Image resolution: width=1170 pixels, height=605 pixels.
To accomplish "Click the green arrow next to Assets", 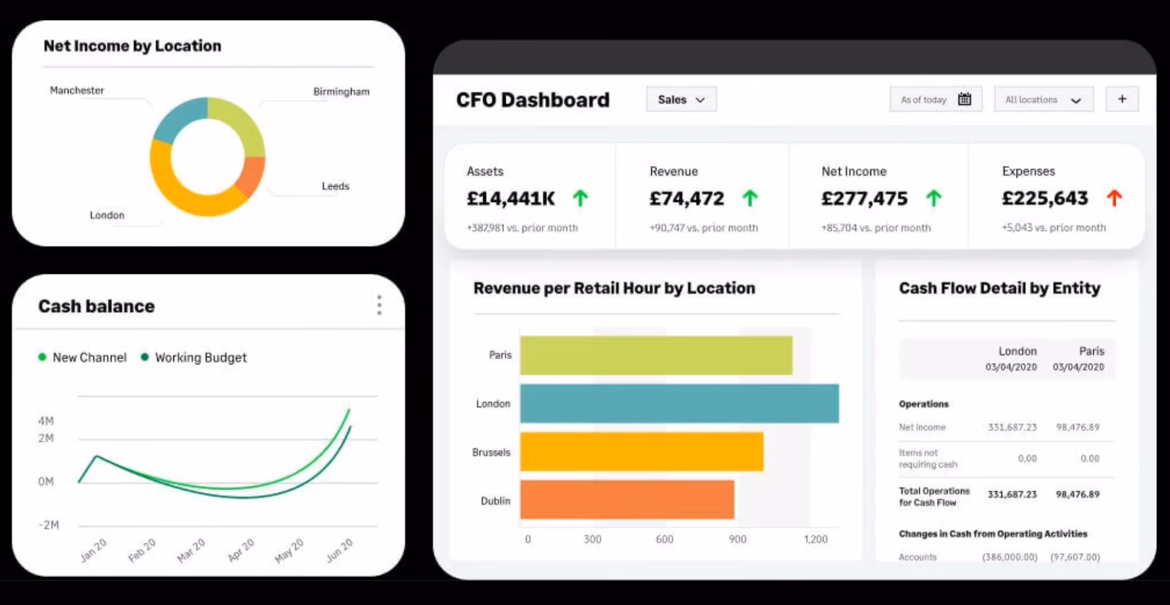I will pos(580,198).
